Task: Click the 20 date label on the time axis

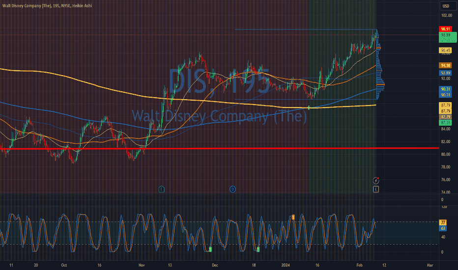Action: [36, 265]
